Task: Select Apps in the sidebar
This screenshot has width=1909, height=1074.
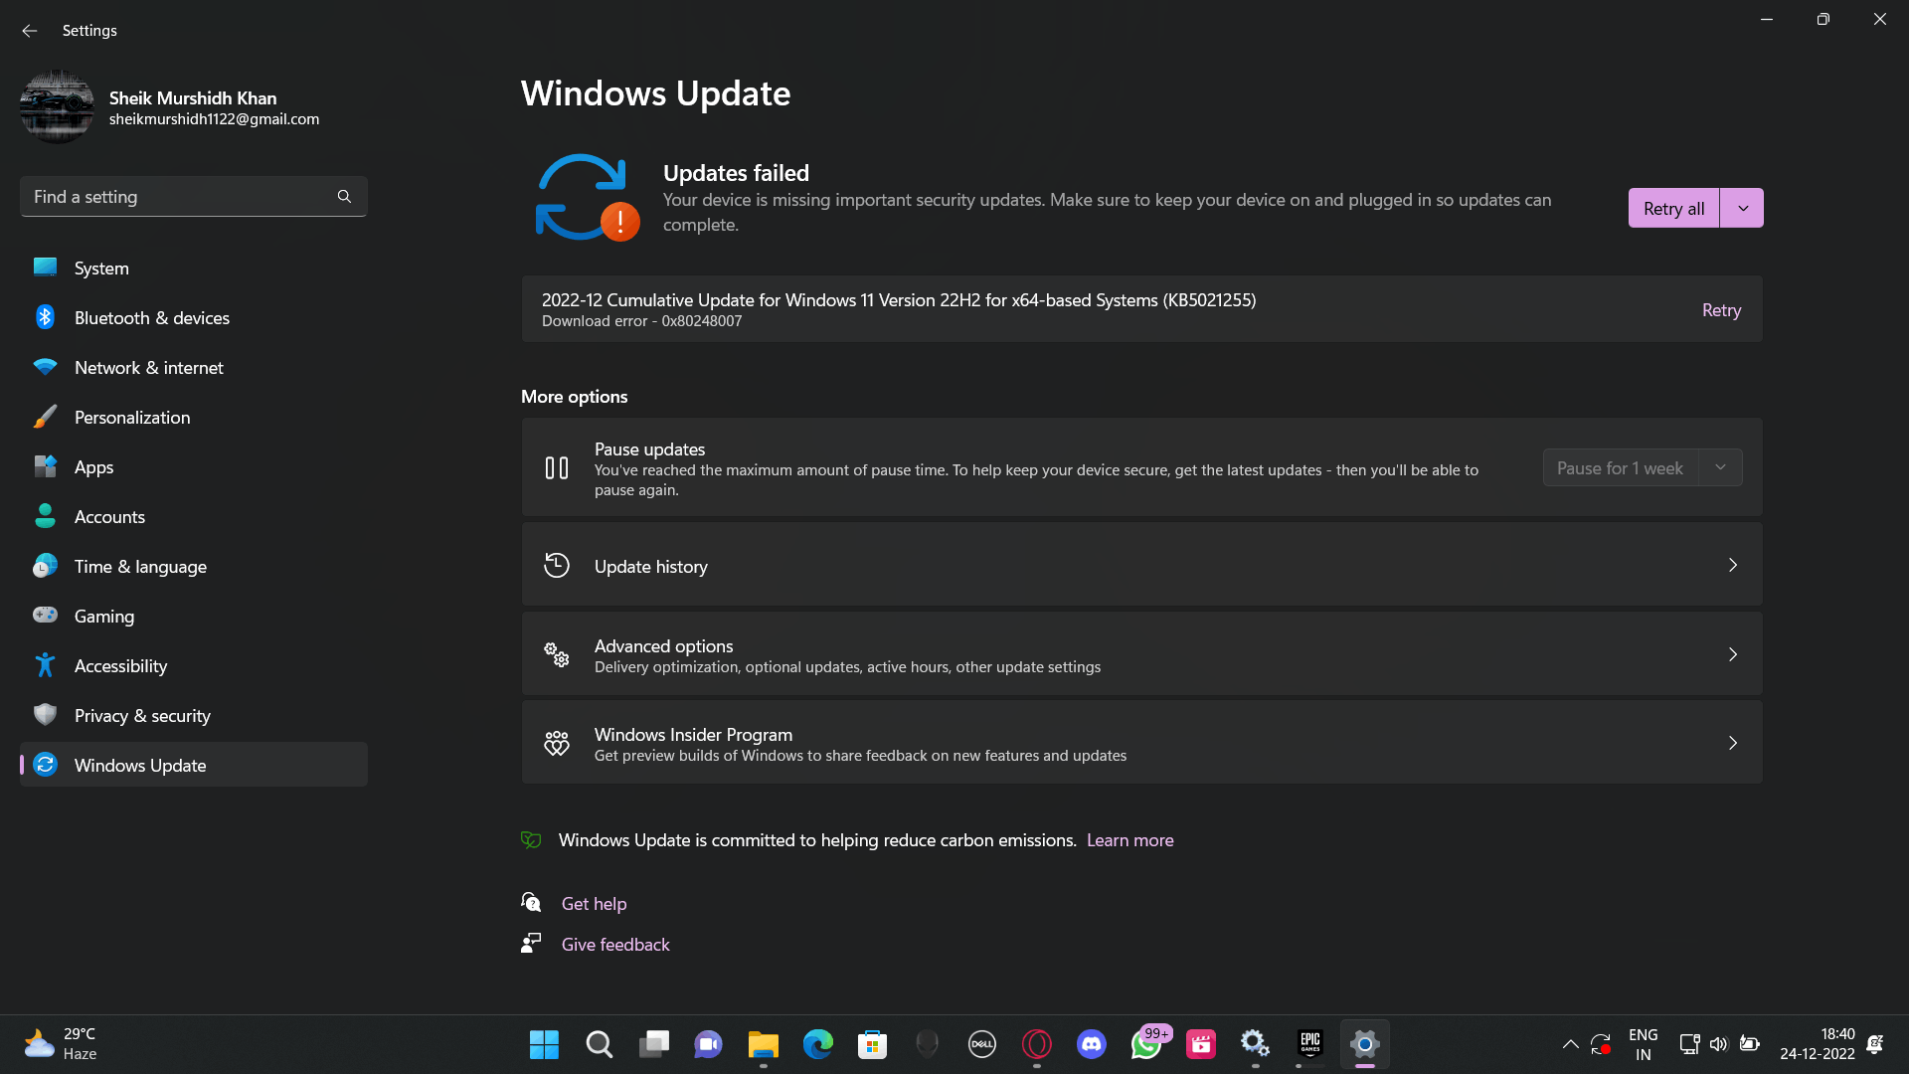Action: tap(194, 466)
